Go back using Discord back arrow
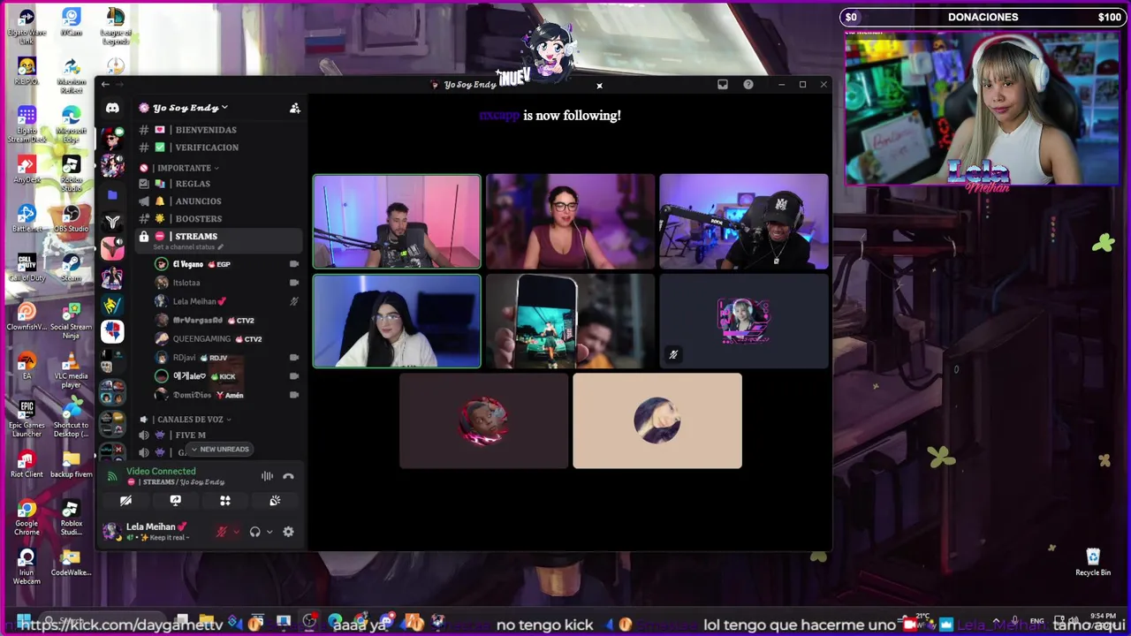 coord(105,85)
